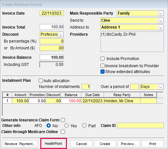Check Generate Insurance Claim Form box
The height and width of the screenshot is (149, 168).
click(x=63, y=120)
